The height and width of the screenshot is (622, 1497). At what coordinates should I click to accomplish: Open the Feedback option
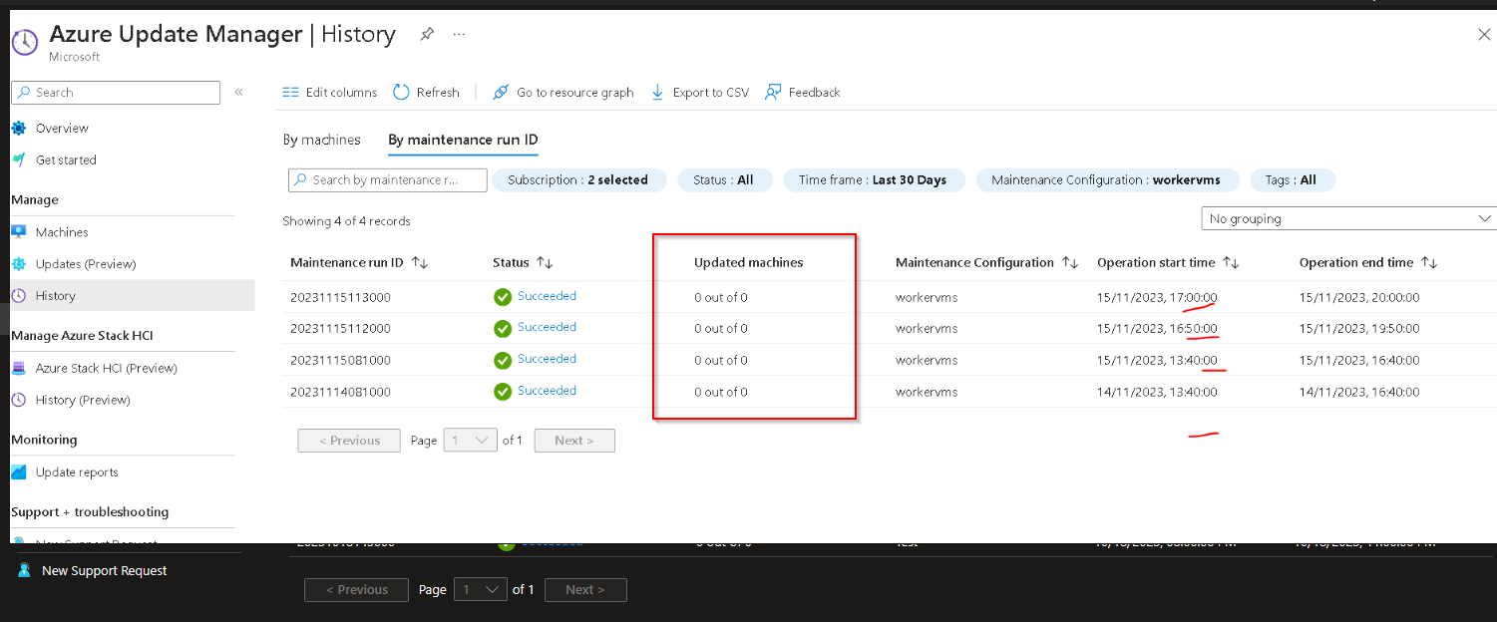(803, 92)
